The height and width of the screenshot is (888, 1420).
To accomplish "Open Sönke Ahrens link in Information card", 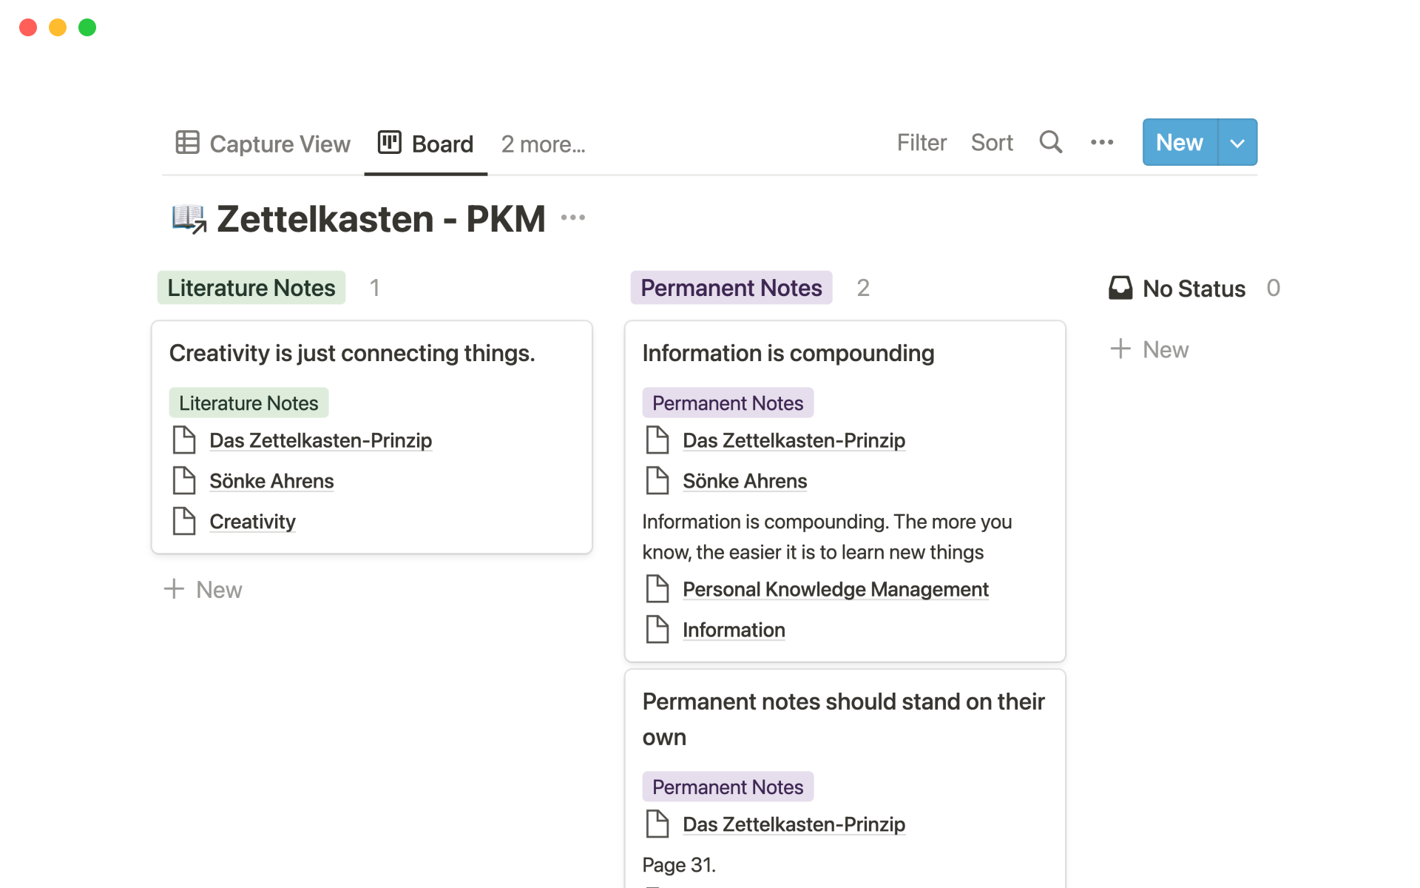I will pos(744,481).
